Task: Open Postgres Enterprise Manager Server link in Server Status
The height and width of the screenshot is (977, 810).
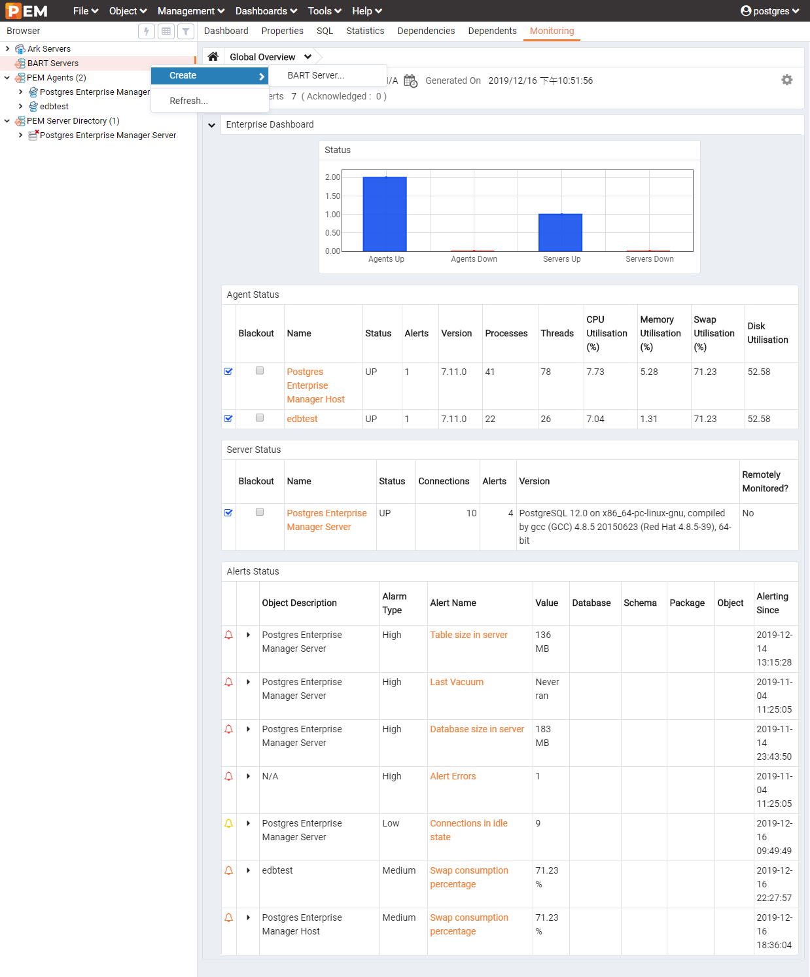Action: (326, 520)
